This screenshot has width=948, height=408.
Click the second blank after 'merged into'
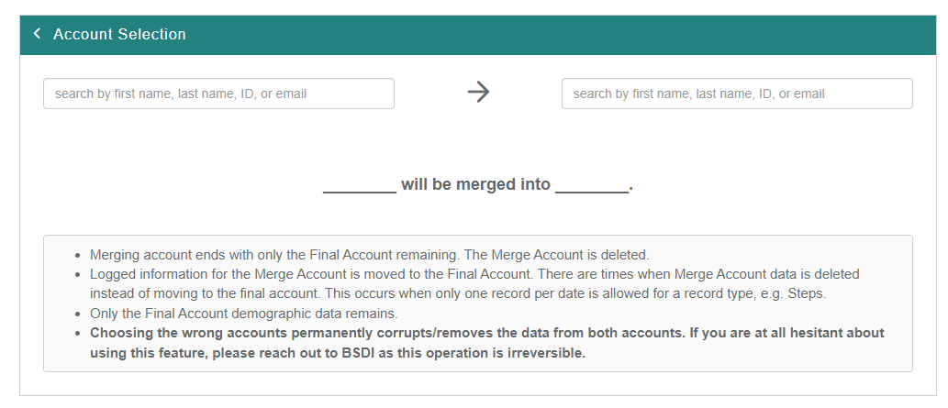[x=592, y=185]
